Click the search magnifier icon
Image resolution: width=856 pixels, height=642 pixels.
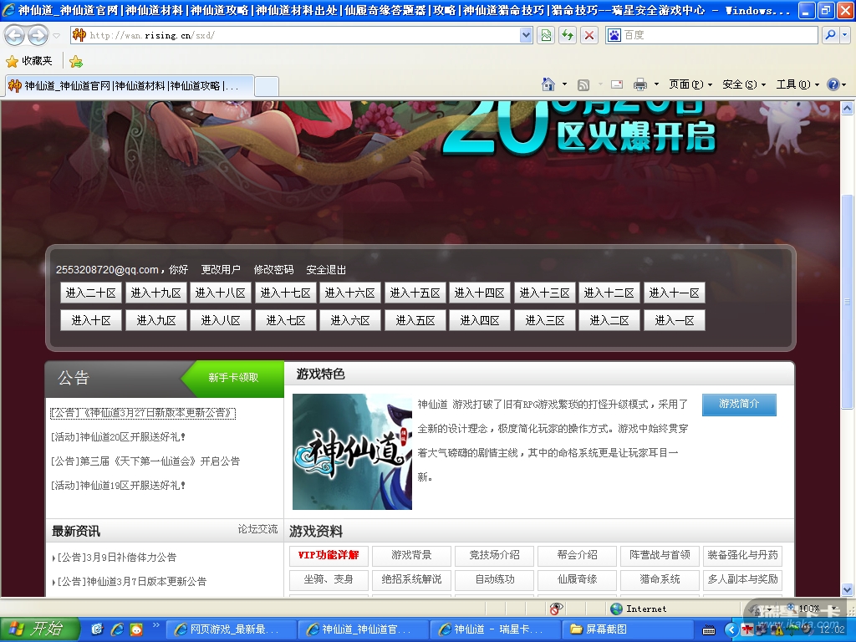pyautogui.click(x=830, y=35)
